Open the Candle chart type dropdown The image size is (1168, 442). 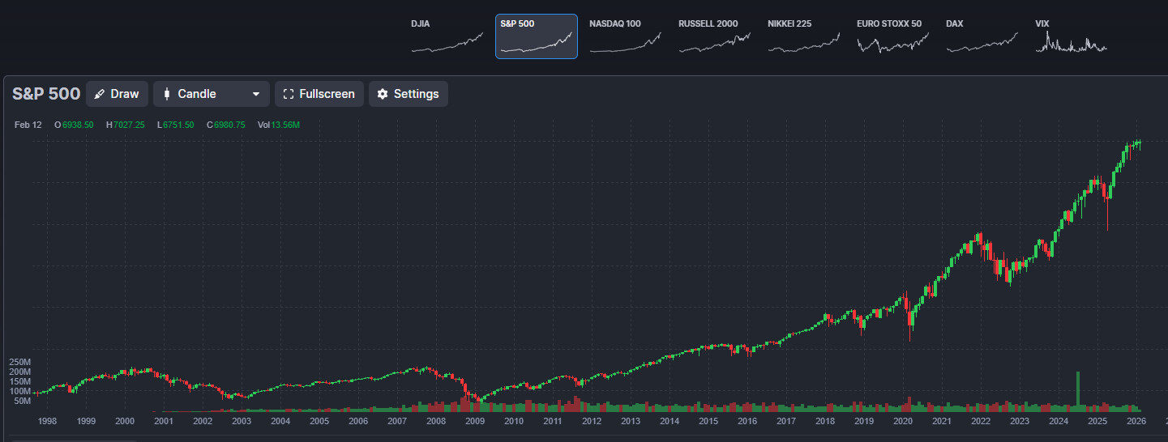tap(212, 94)
